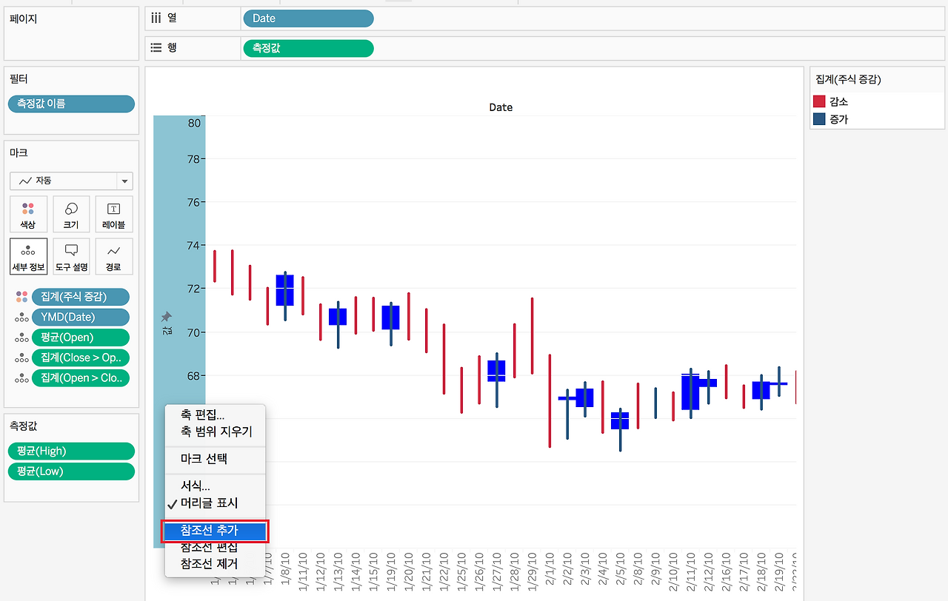Click the 집계(주식 증감) pill in marks
Image resolution: width=948 pixels, height=601 pixels.
(x=80, y=297)
